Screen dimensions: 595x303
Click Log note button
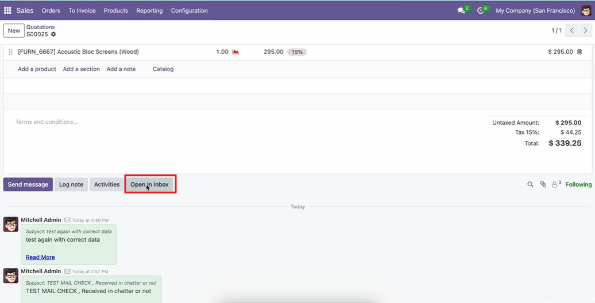tap(71, 184)
